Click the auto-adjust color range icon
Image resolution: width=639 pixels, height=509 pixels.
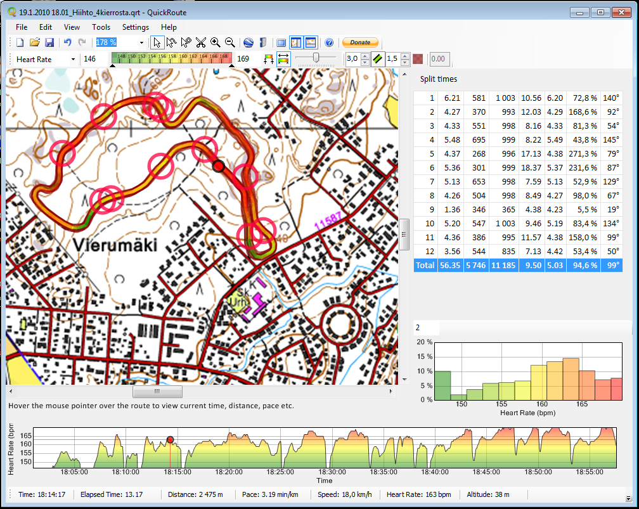tap(269, 59)
